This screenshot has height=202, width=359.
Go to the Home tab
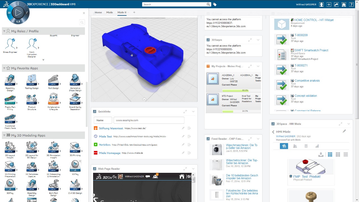pyautogui.click(x=98, y=12)
